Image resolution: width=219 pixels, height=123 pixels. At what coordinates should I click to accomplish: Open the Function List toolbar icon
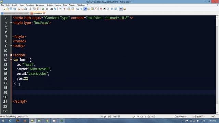pyautogui.click(x=96, y=9)
